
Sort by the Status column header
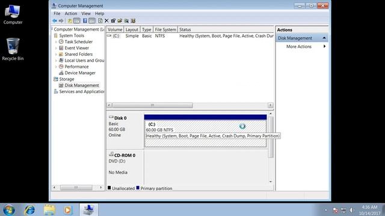226,29
